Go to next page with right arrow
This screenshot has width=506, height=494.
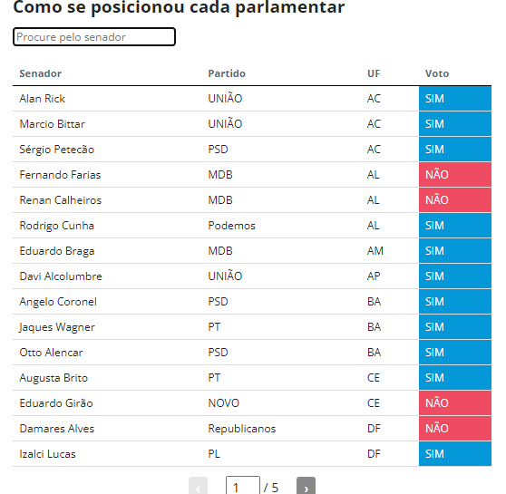[x=306, y=486]
